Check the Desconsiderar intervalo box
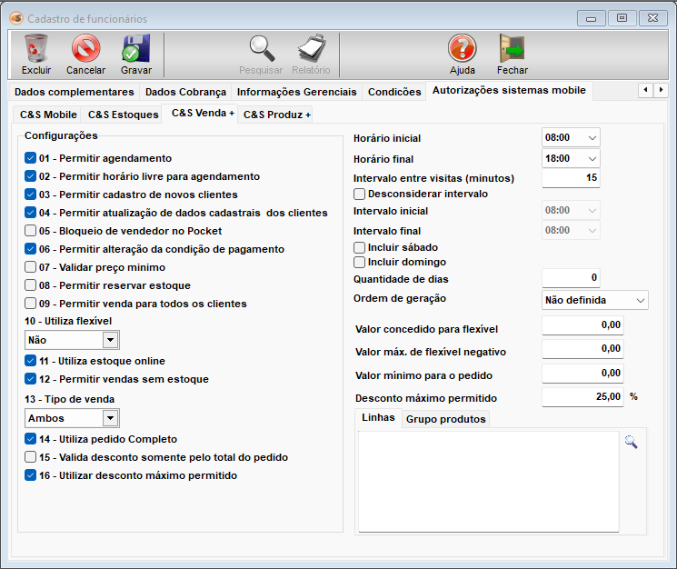Viewport: 677px width, 569px height. [x=359, y=194]
